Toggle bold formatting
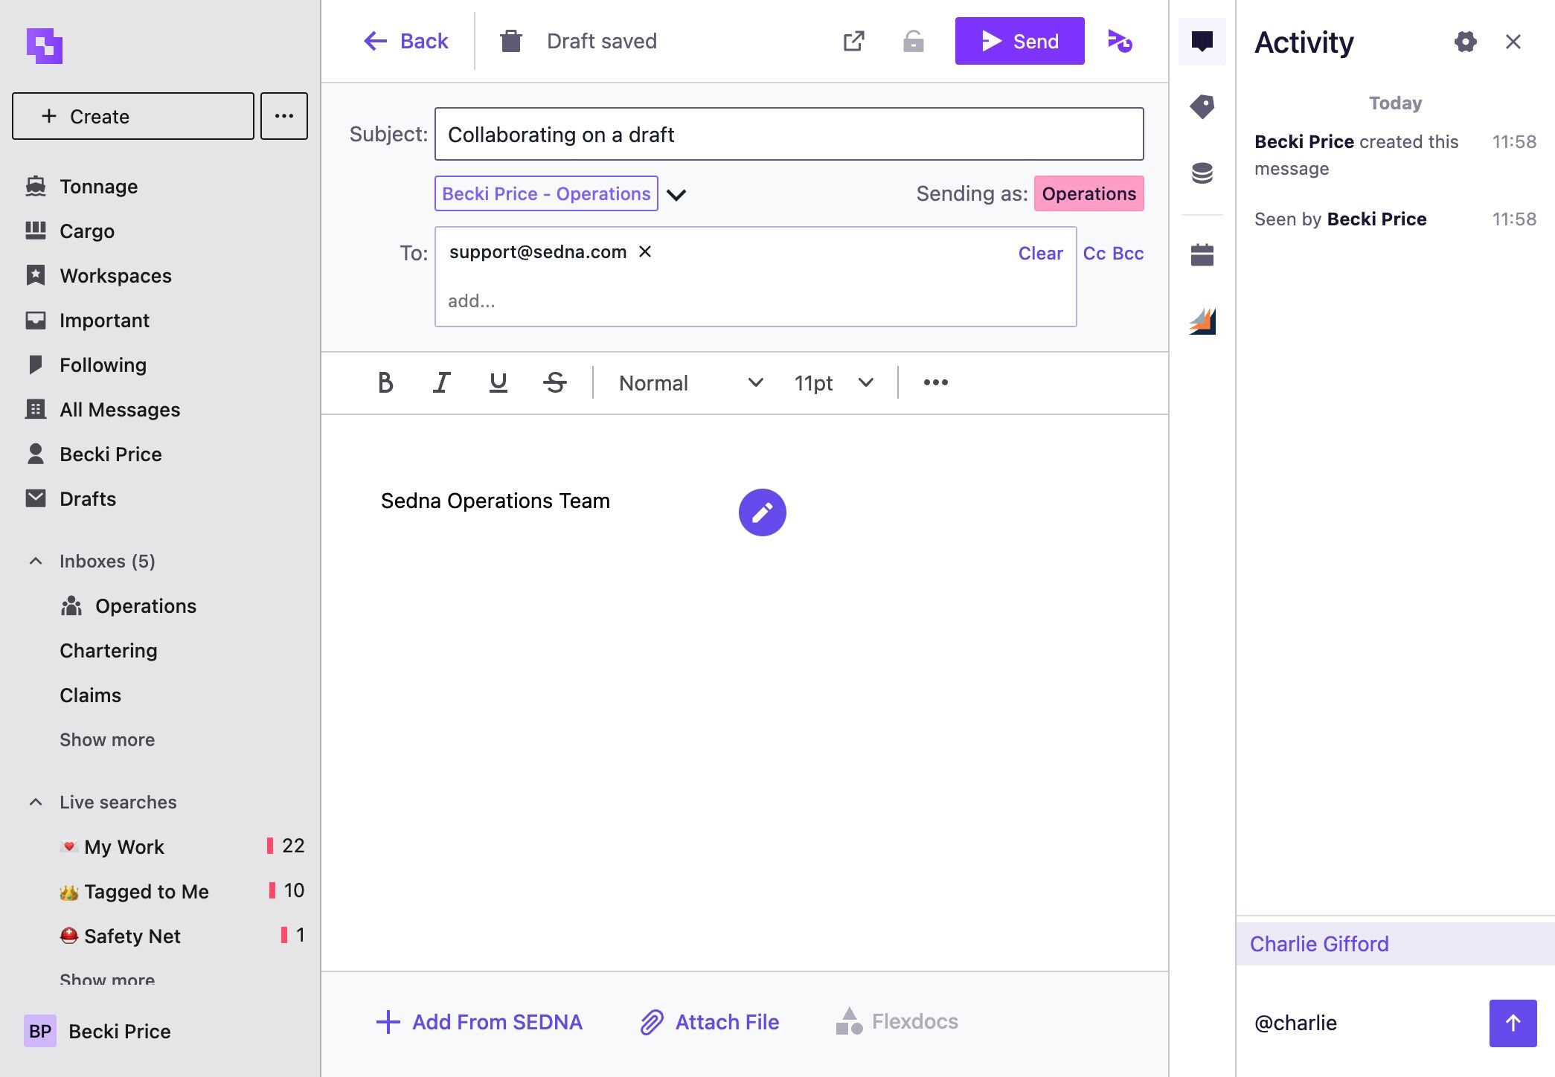The height and width of the screenshot is (1077, 1555). click(x=385, y=383)
